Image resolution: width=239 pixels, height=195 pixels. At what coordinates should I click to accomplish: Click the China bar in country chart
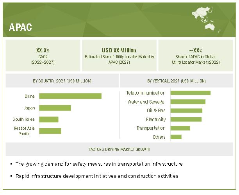click(x=70, y=96)
